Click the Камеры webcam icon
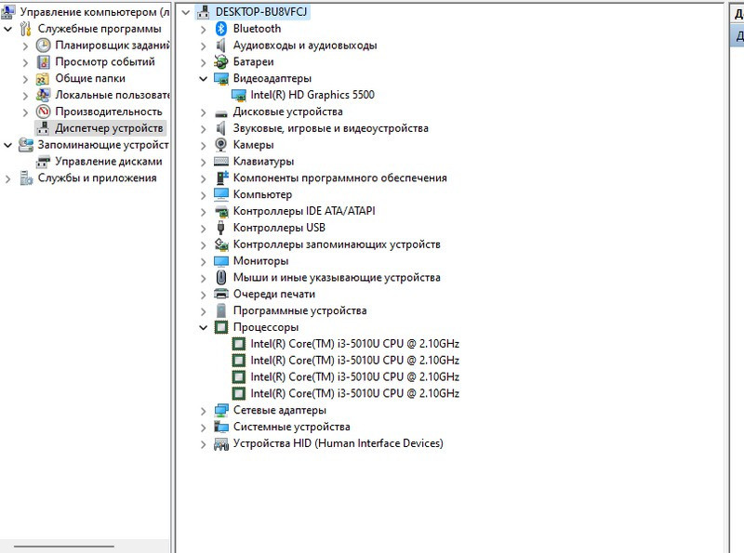 pyautogui.click(x=221, y=145)
